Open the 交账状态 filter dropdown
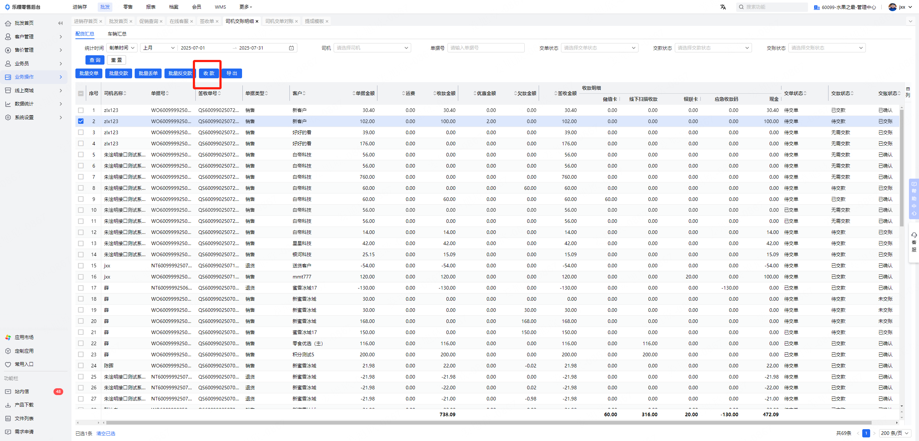 tap(827, 48)
